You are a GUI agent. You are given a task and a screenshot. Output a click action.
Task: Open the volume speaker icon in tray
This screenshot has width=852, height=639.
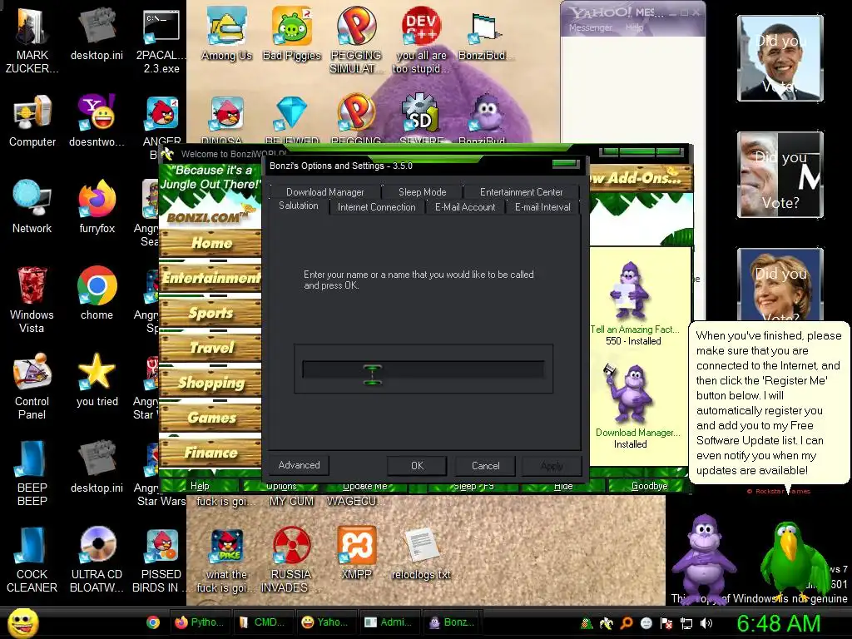(x=706, y=623)
